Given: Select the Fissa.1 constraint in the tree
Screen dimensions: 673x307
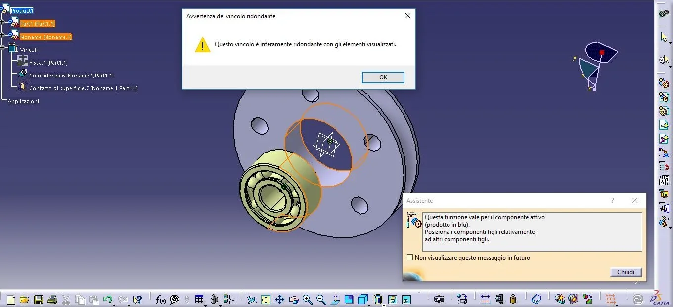Looking at the screenshot, I should [48, 63].
